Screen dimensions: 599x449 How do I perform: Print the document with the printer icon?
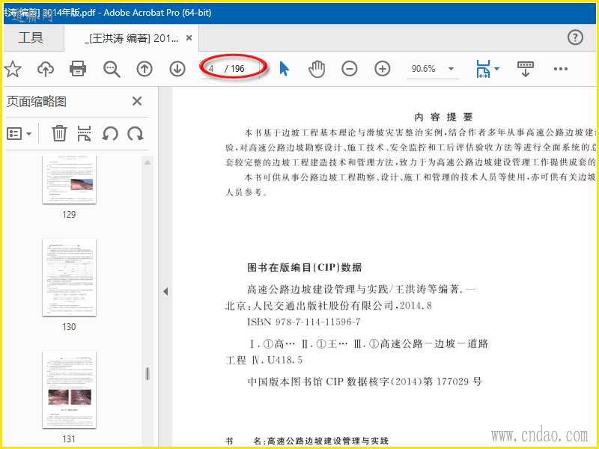coord(78,69)
